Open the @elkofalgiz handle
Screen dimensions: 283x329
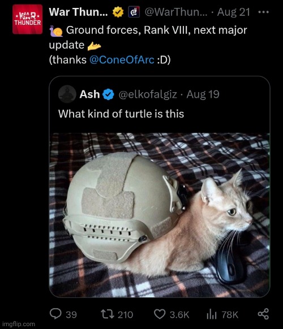(148, 94)
